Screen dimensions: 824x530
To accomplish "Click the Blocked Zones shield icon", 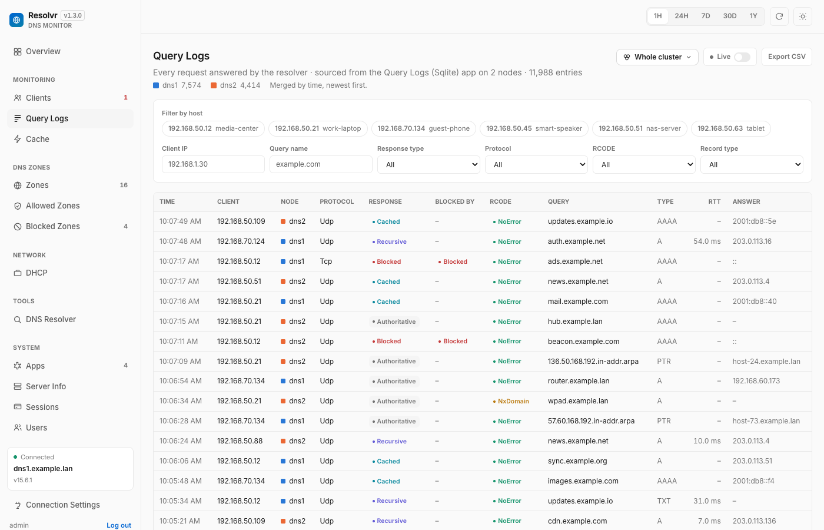I will [18, 226].
